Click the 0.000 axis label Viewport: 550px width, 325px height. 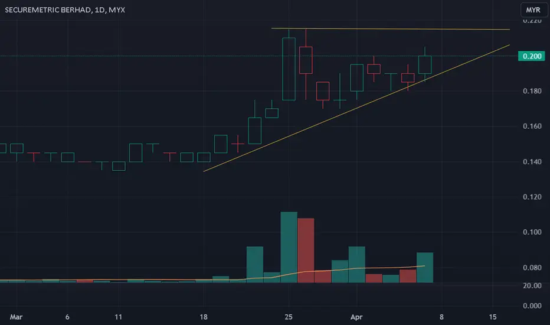(532, 305)
